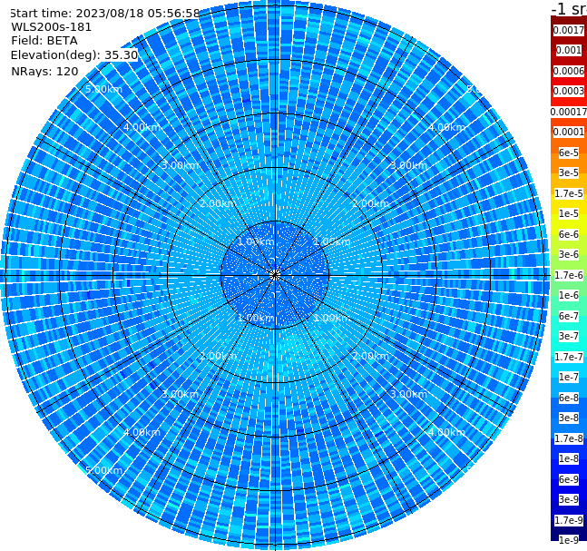Click the 5.00km range label in the southwest quadrant
The width and height of the screenshot is (587, 551).
103,470
